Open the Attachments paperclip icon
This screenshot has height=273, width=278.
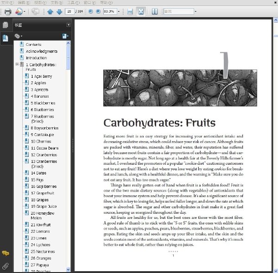(6, 266)
